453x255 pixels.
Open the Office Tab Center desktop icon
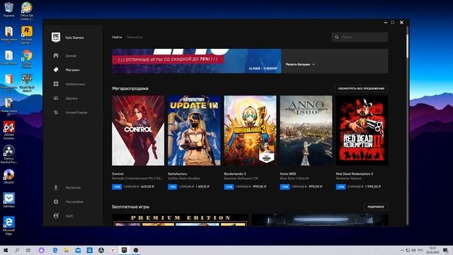tap(27, 11)
